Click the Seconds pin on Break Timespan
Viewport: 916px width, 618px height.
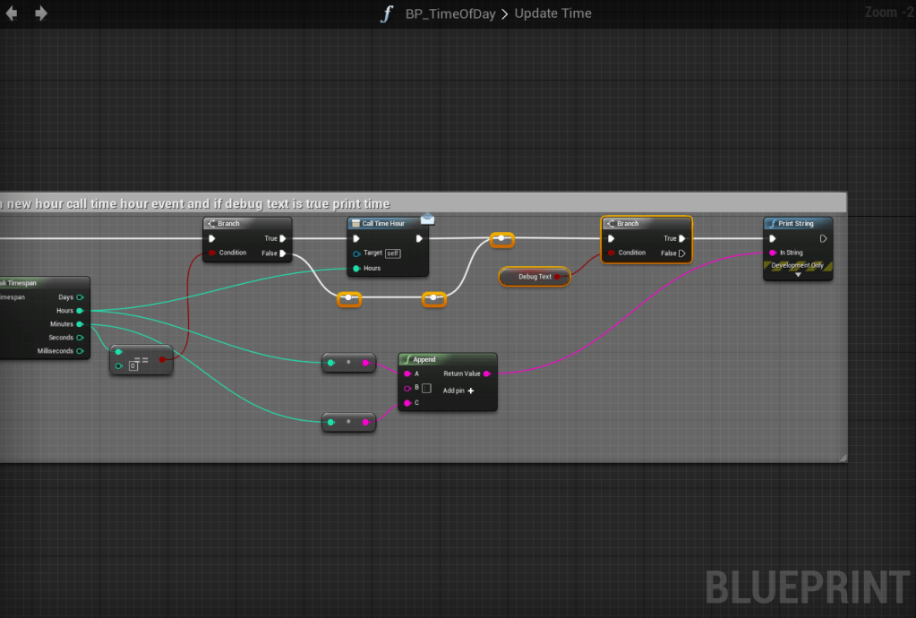pos(80,337)
